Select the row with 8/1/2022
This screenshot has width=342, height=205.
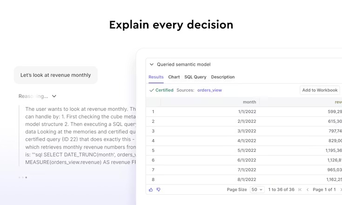pyautogui.click(x=244, y=179)
